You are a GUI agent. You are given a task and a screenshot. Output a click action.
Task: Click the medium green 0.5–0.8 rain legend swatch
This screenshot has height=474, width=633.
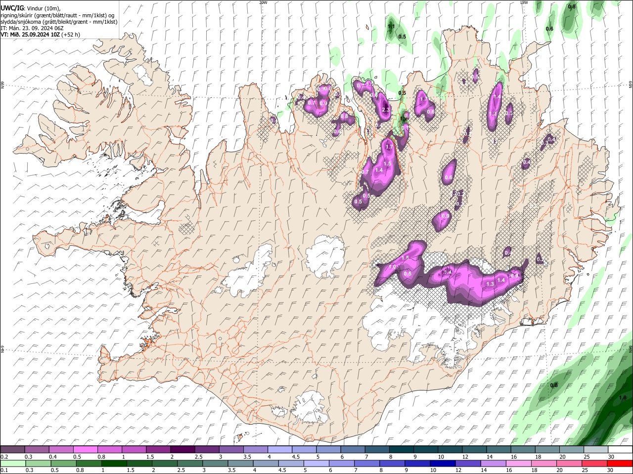(x=63, y=463)
